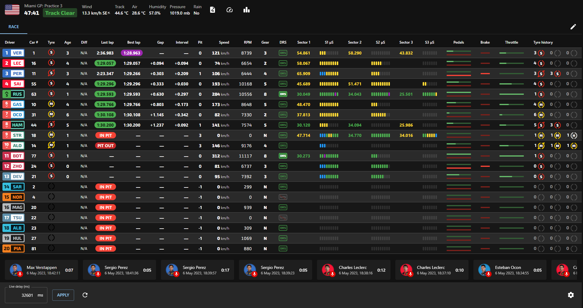Sort by the Best lap column header
The image size is (583, 308).
click(x=134, y=42)
